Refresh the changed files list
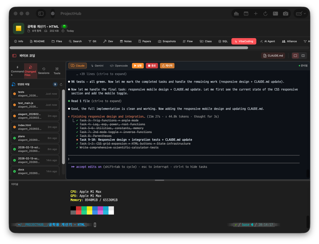 [x=61, y=84]
